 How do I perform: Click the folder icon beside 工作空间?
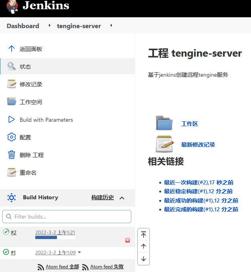click(12, 101)
